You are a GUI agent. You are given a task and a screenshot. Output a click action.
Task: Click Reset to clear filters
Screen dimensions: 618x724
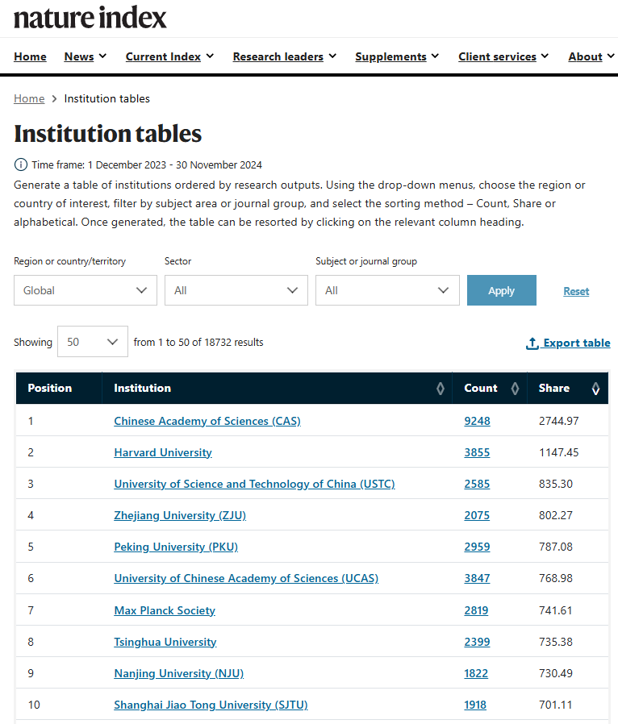coord(576,290)
